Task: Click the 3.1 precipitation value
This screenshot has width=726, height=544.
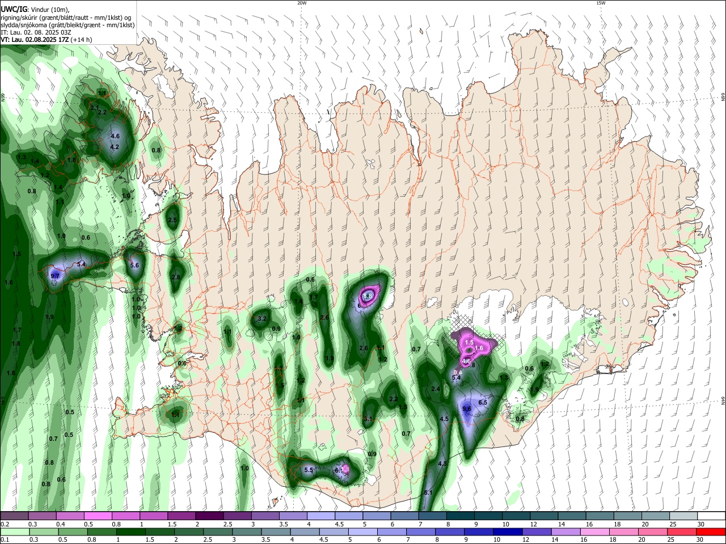Action: pos(368,419)
